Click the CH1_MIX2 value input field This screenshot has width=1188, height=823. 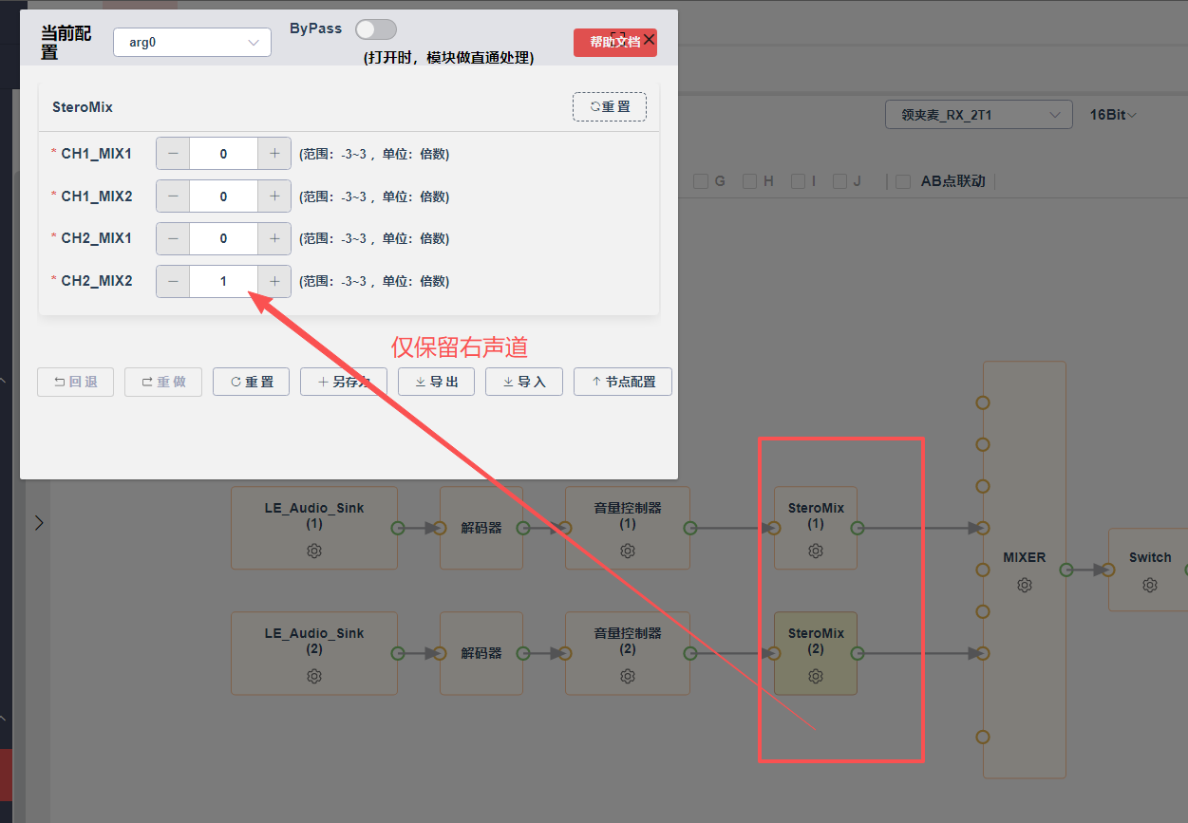click(x=223, y=196)
